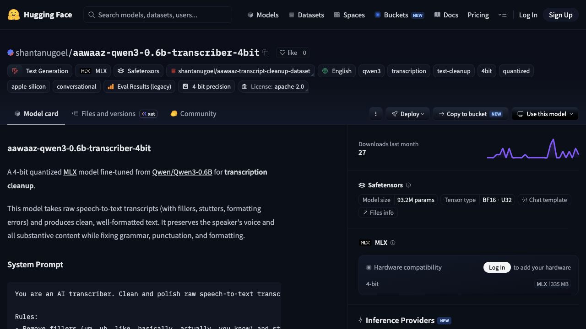Viewport: 586px width, 329px height.
Task: Click the Sign Up button
Action: 561,15
